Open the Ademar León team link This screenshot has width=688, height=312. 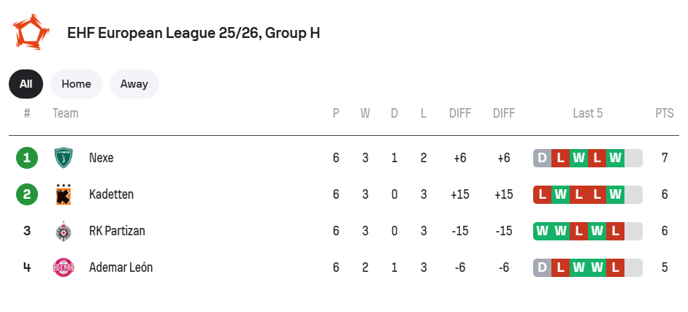121,267
